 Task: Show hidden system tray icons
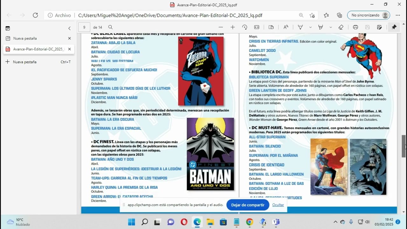(335, 222)
